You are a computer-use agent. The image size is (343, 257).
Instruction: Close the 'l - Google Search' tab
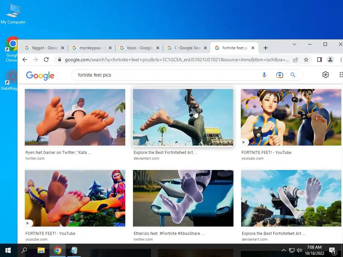[x=205, y=48]
